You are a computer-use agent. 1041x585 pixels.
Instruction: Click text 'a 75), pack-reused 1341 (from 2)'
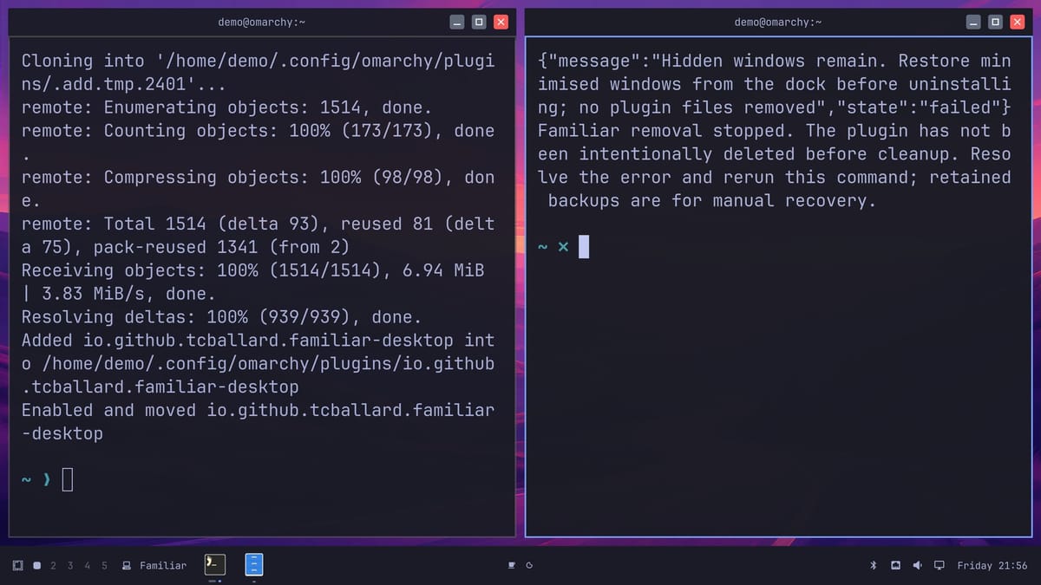186,247
